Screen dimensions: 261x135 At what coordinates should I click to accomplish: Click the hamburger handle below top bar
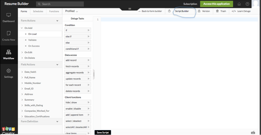130,9
